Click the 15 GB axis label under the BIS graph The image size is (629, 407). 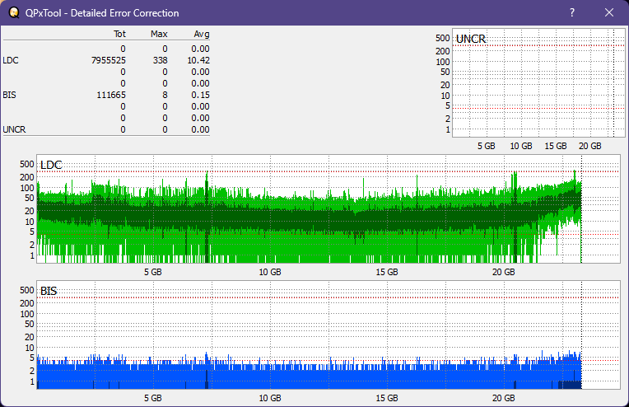(x=387, y=398)
